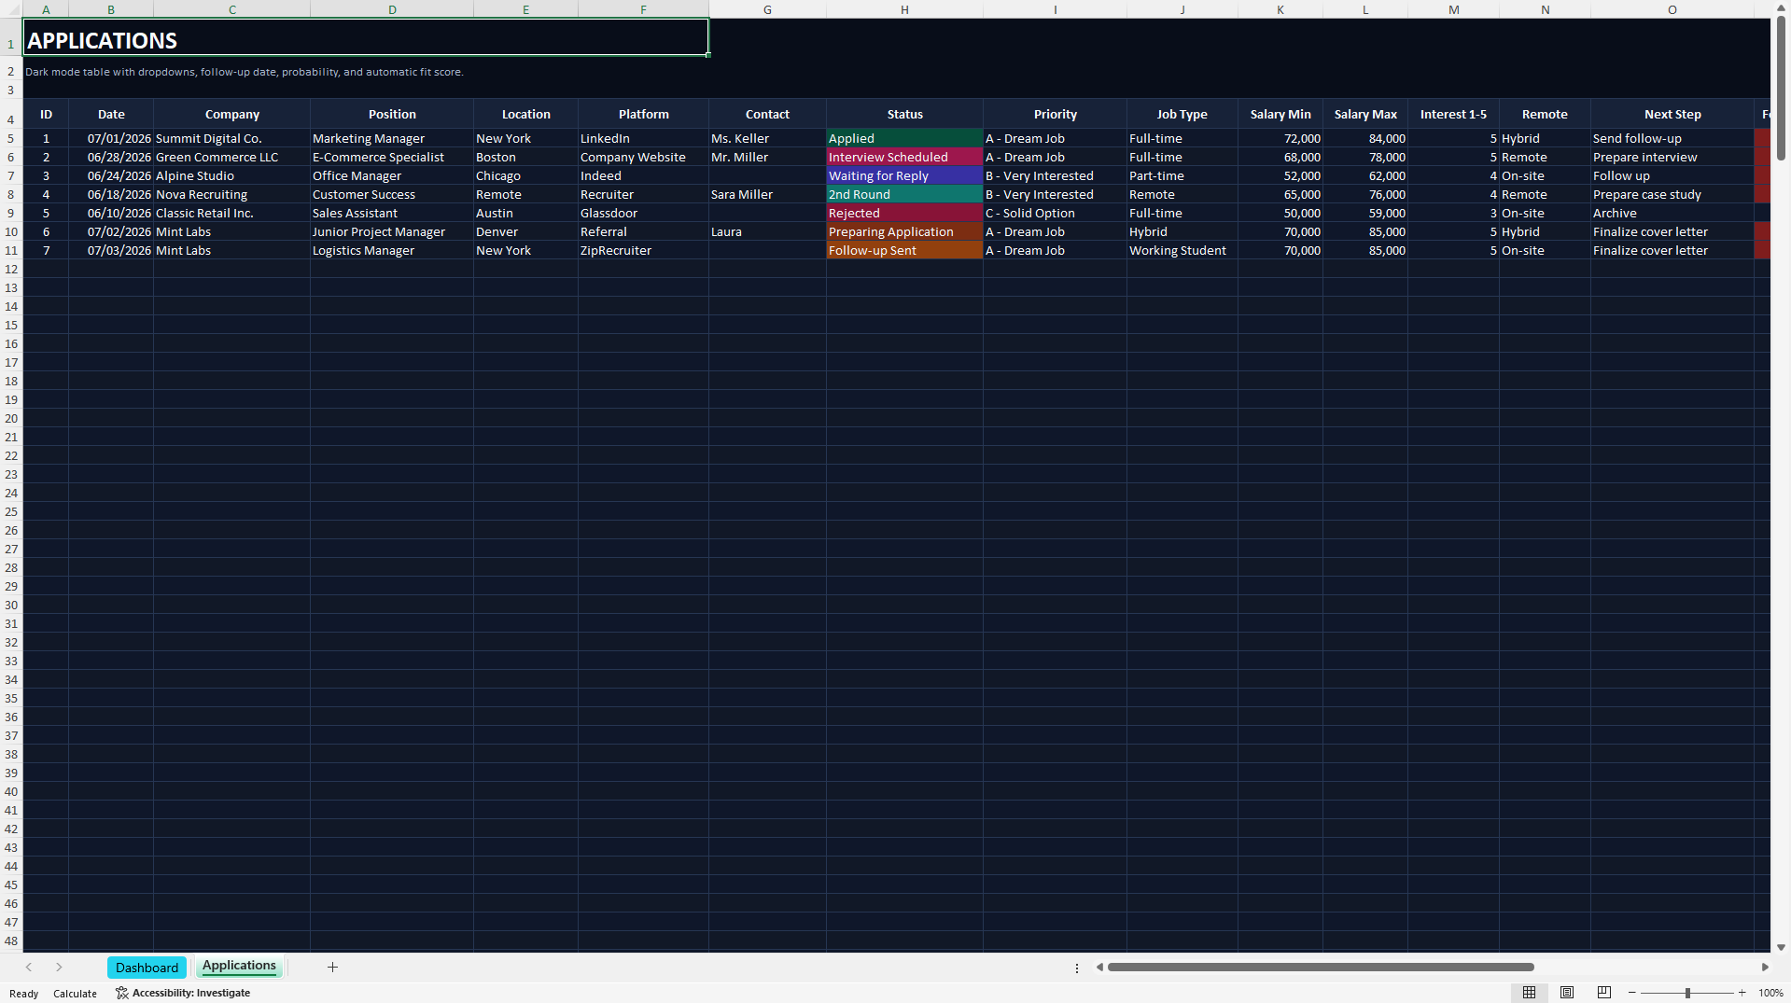Click the Denver location cell
This screenshot has width=1791, height=1003.
[525, 231]
